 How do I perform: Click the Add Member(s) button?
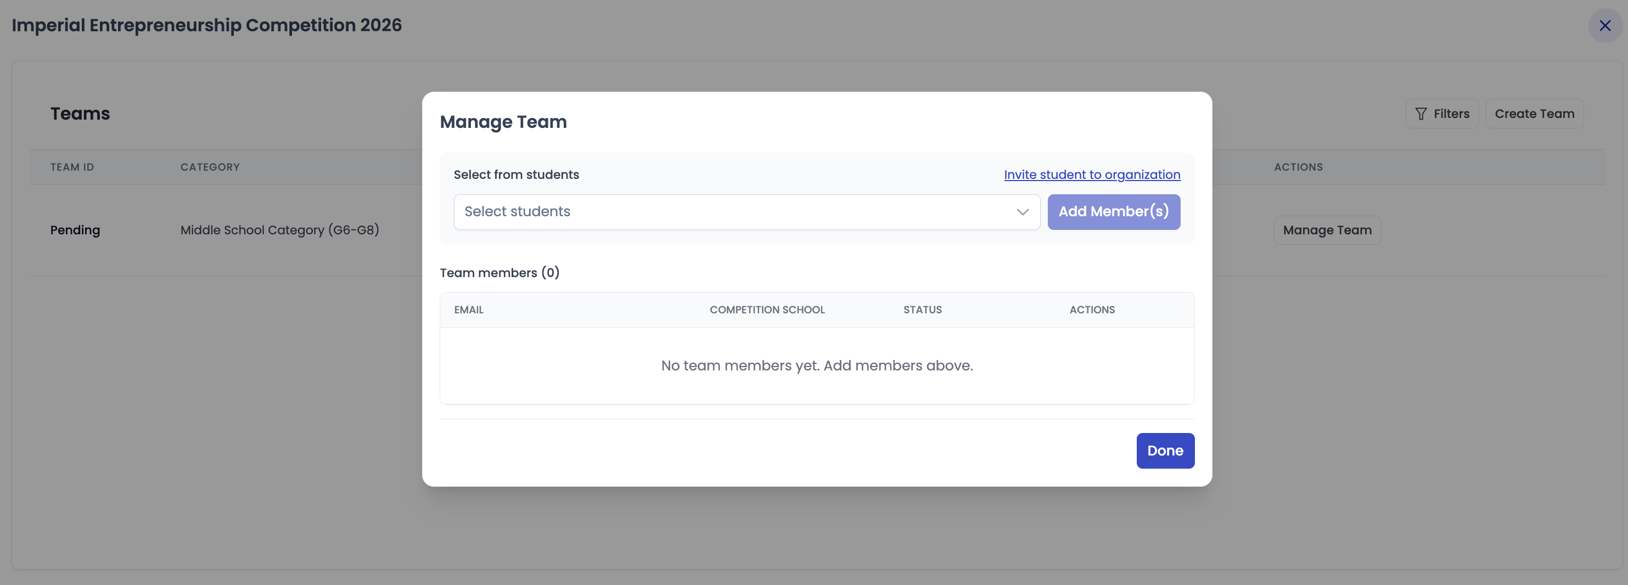point(1114,212)
